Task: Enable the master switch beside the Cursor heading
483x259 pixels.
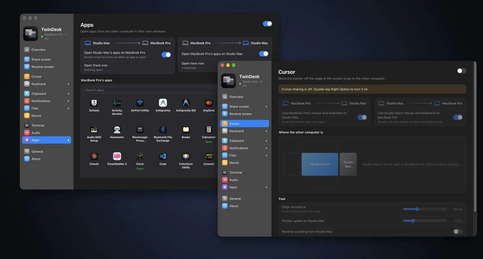Action: [x=462, y=71]
